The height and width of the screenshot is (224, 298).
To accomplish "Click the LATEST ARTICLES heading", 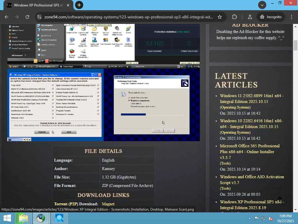I will click(236, 80).
